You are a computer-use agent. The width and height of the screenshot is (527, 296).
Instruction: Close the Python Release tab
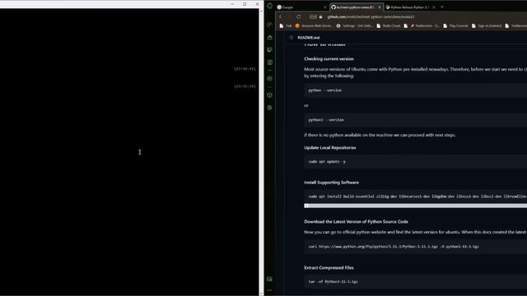[x=434, y=7]
